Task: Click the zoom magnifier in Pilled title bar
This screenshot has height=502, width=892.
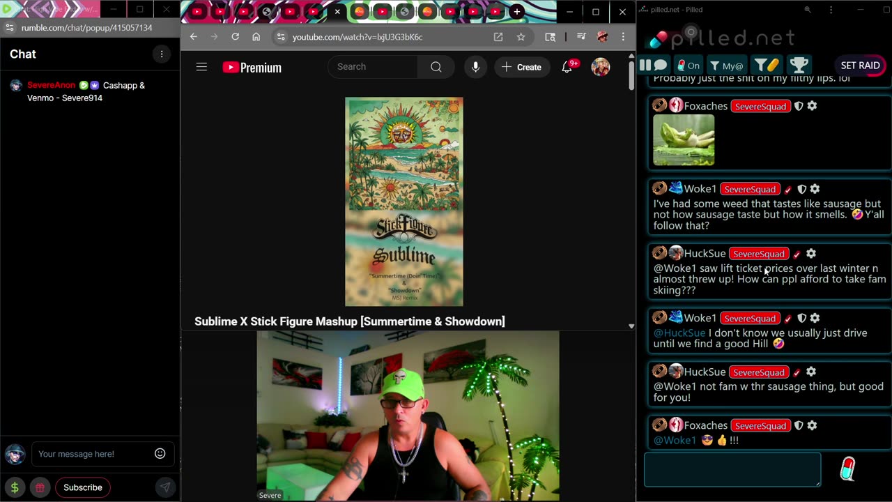Action: tap(808, 10)
